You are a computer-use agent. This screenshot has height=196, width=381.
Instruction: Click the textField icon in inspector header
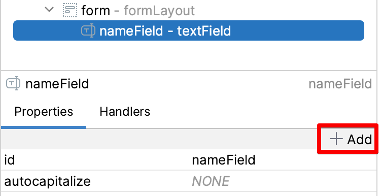pos(13,84)
